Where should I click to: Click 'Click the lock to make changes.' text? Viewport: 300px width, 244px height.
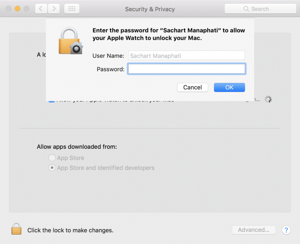(x=70, y=230)
